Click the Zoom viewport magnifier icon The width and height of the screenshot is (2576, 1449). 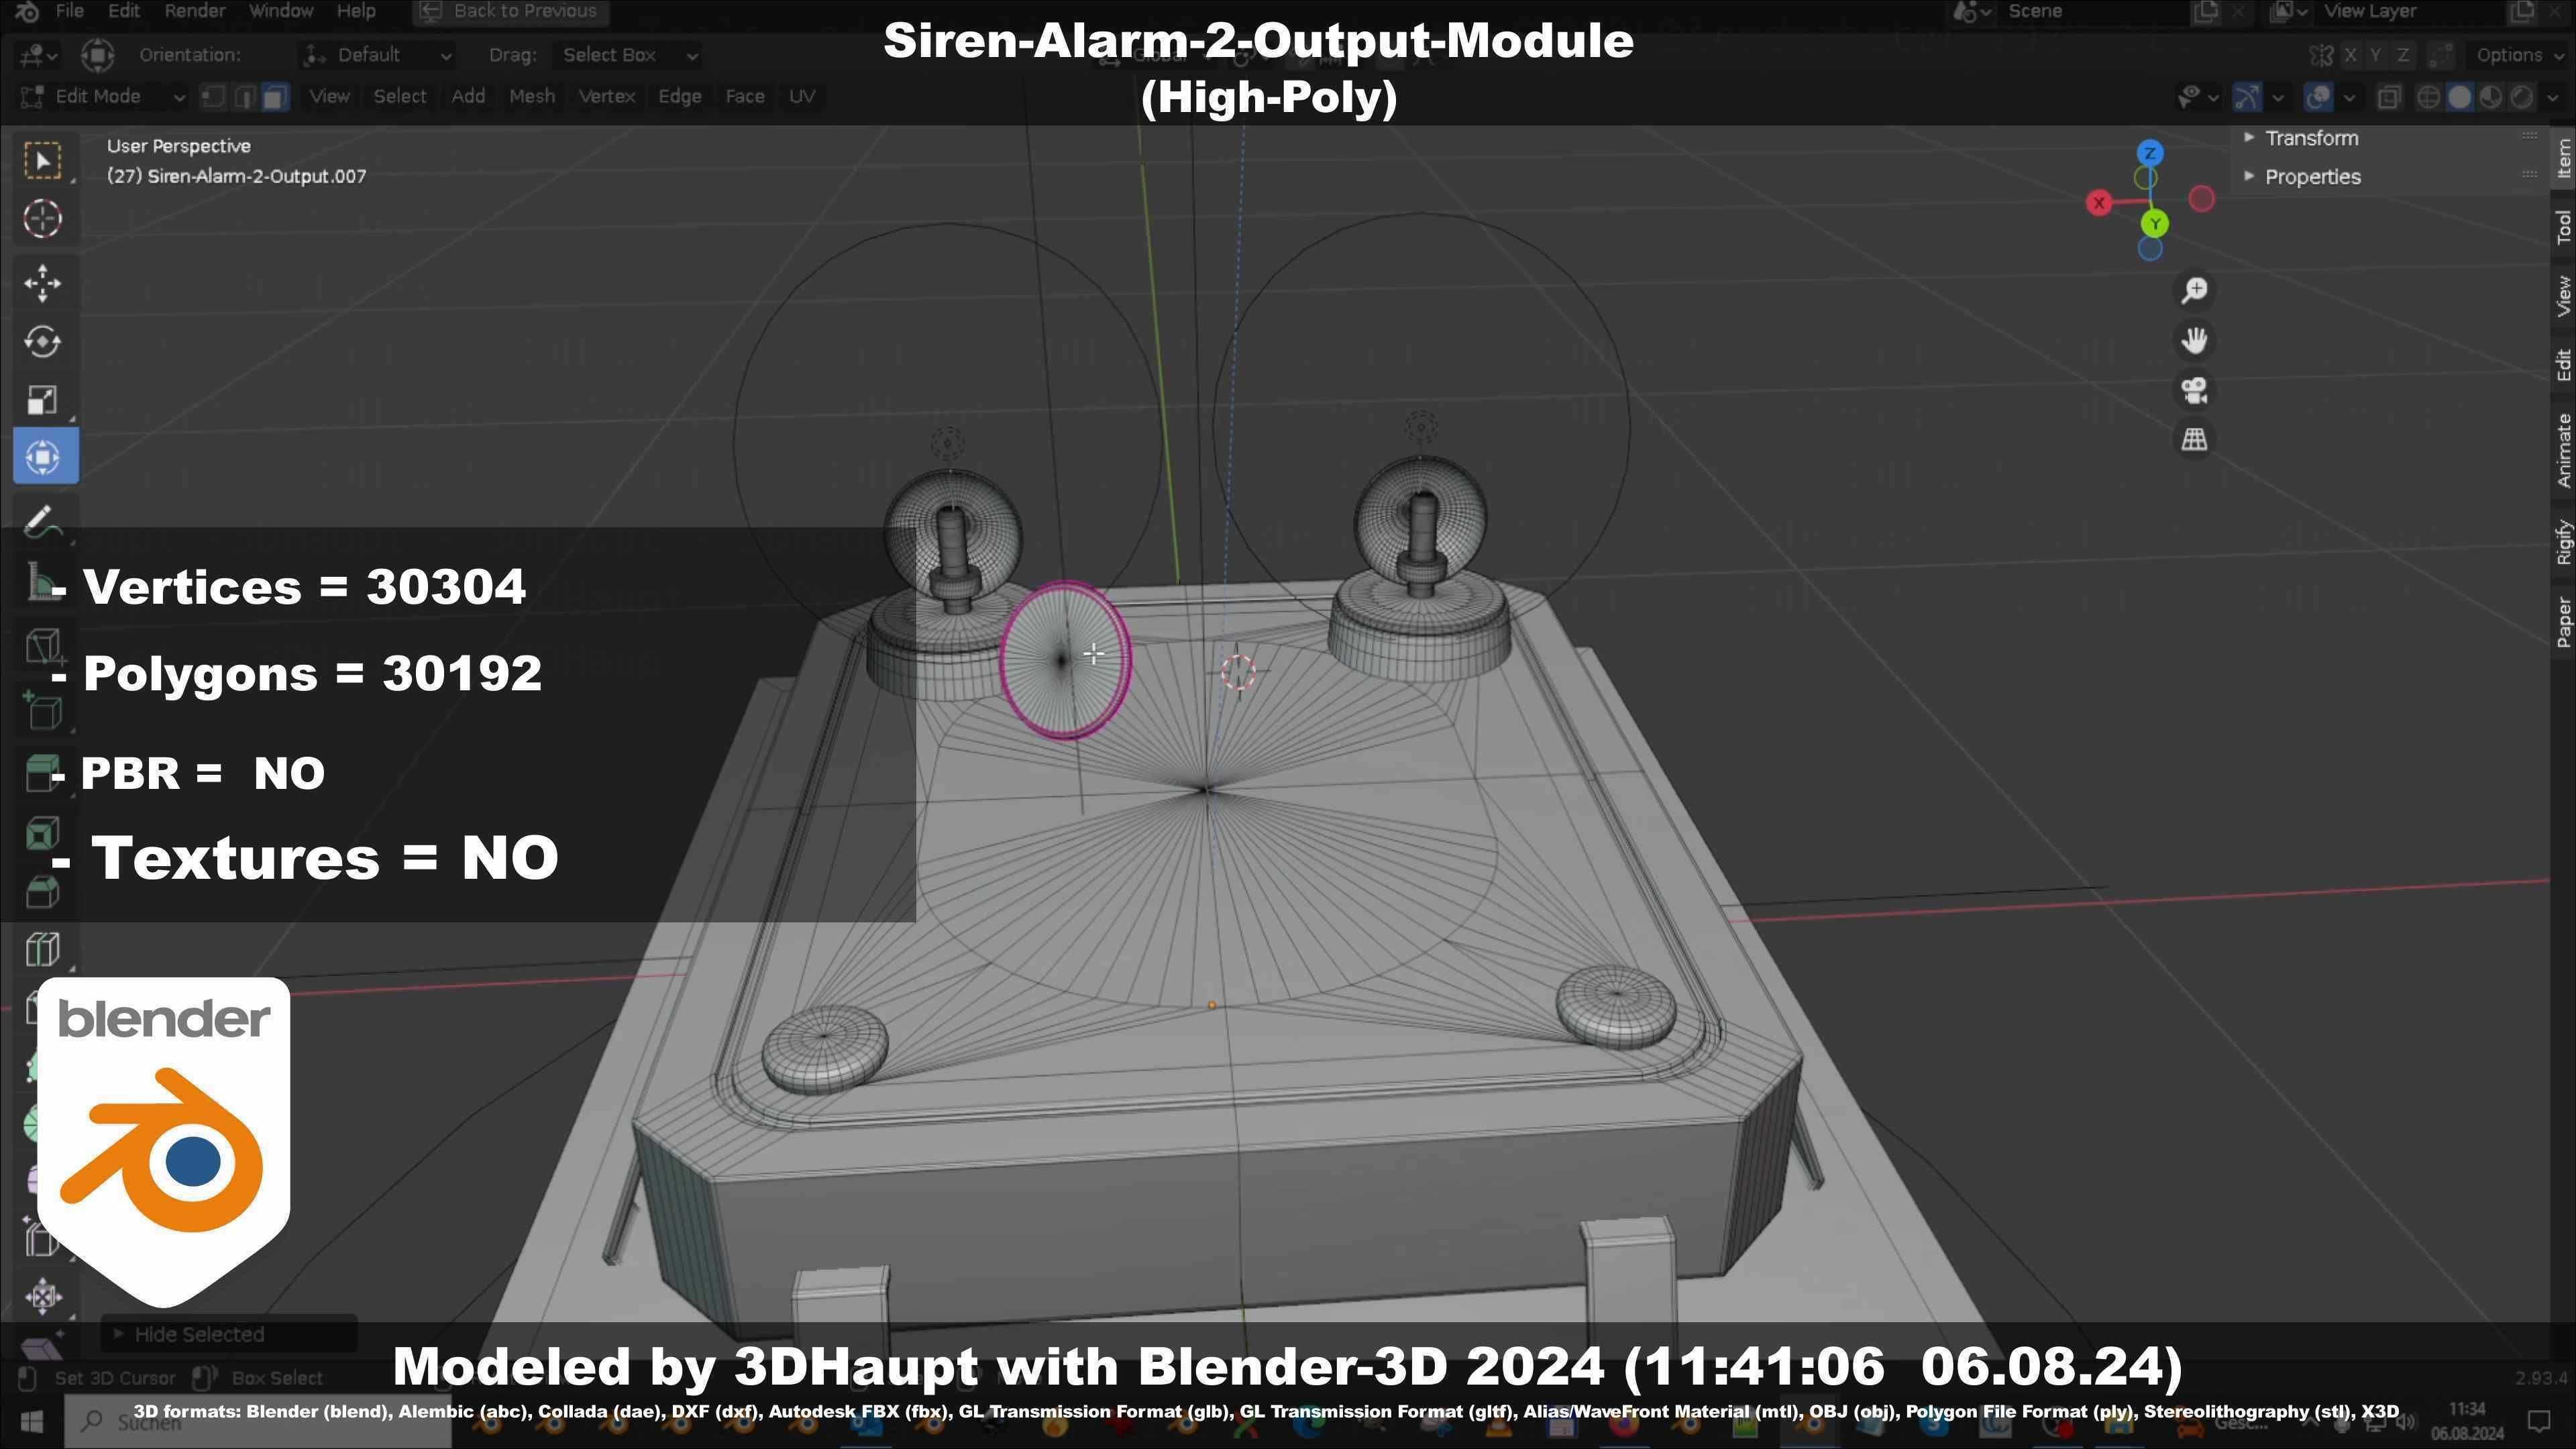(2194, 291)
